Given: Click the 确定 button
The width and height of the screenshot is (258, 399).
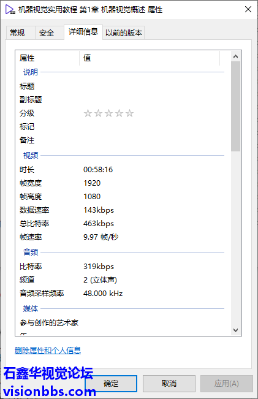Looking at the screenshot, I should (x=111, y=383).
